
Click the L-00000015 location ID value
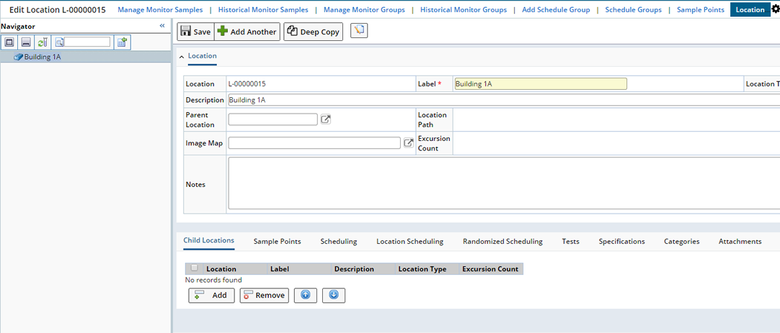(247, 84)
